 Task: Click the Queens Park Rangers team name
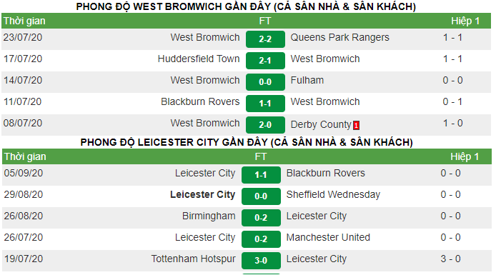pyautogui.click(x=339, y=38)
